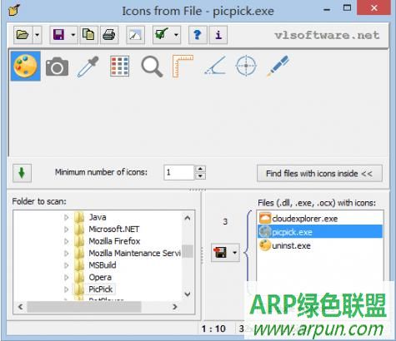396x341 pixels.
Task: Increase the minimum number of icons
Action: (200, 169)
